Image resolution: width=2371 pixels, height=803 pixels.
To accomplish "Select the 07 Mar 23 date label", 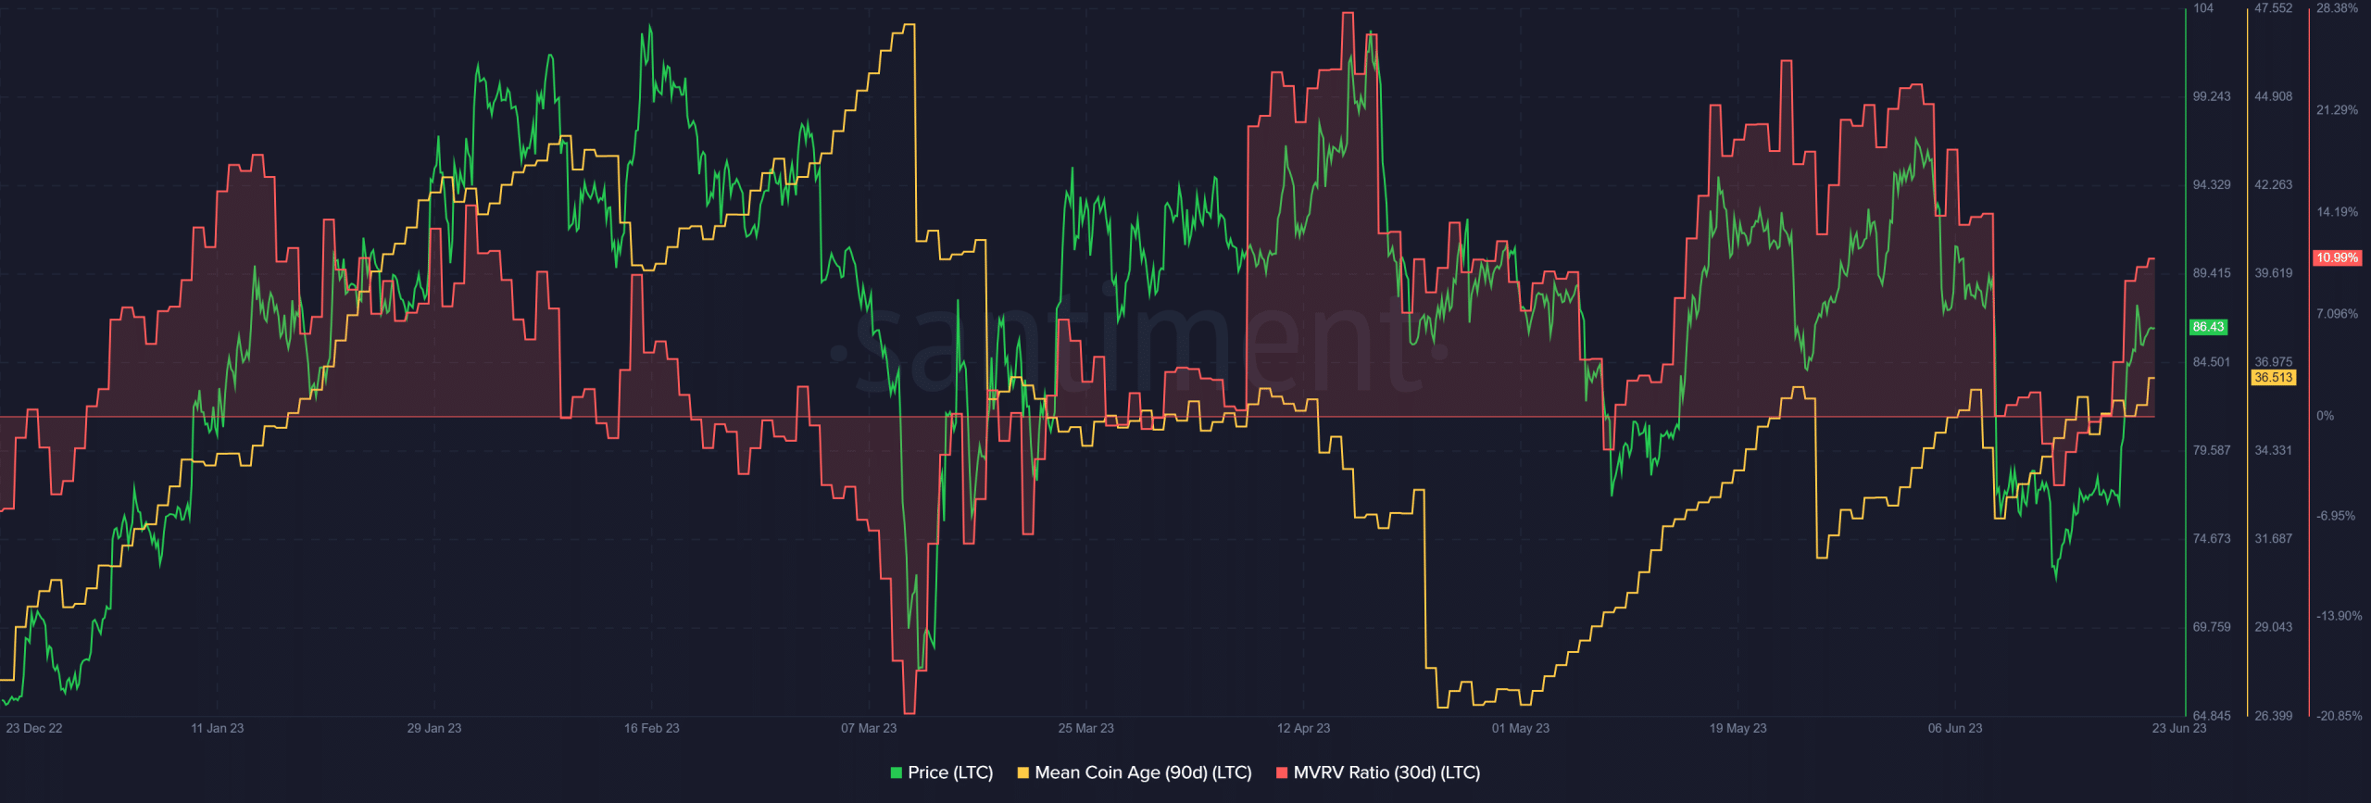I will click(x=869, y=728).
